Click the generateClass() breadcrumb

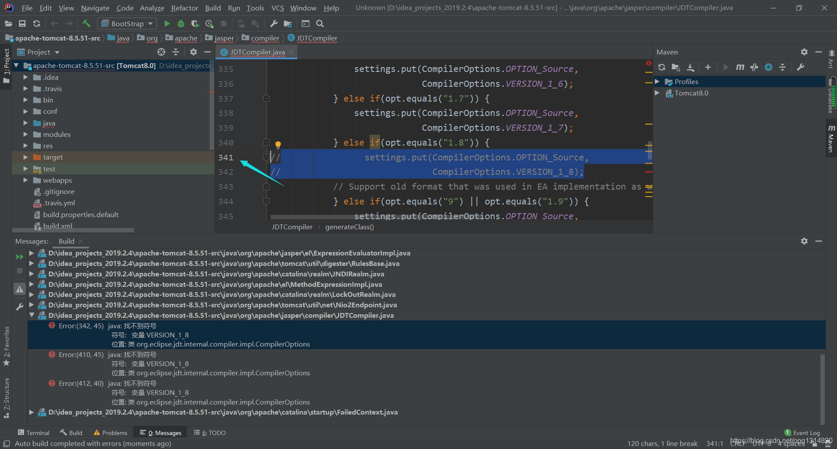350,227
